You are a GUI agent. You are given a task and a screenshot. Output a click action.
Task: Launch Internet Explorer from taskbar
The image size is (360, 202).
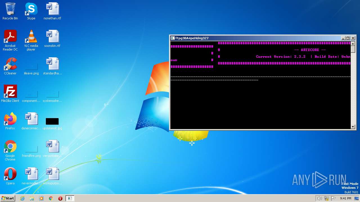coord(22,198)
